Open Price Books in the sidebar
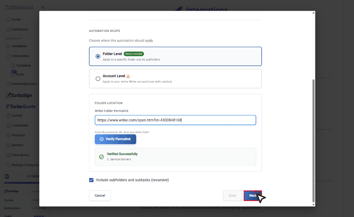 point(21,155)
